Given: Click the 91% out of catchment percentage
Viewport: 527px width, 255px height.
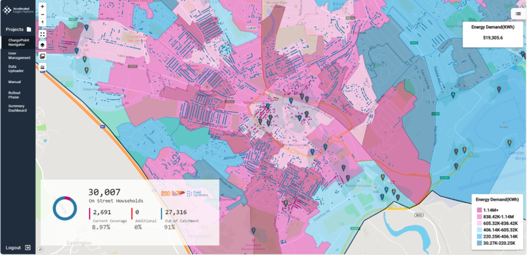Looking at the screenshot, I should [x=170, y=227].
